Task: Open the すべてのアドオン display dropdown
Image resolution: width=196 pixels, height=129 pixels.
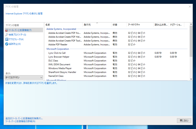Action: pyautogui.click(x=24, y=77)
